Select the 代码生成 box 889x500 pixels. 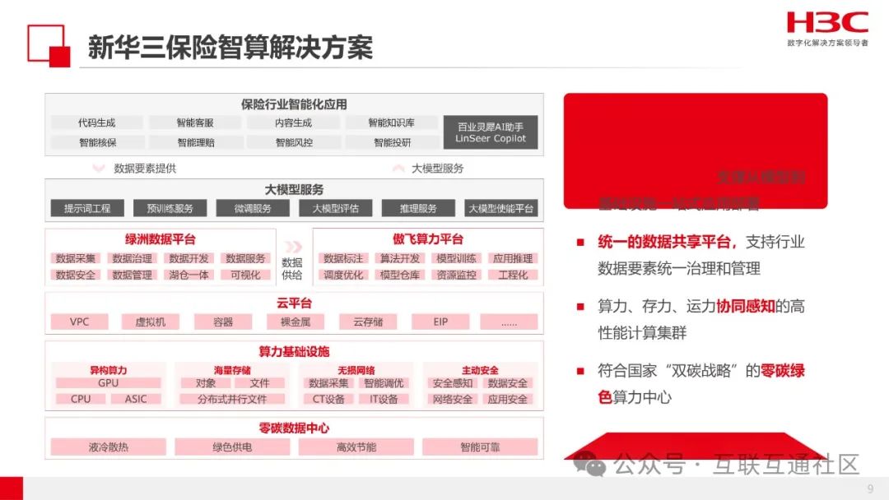click(x=97, y=123)
